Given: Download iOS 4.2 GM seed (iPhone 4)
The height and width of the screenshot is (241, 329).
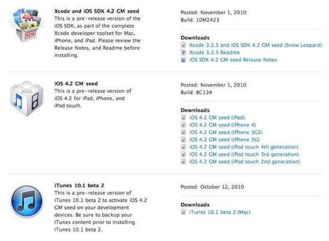Looking at the screenshot, I should point(223,125).
